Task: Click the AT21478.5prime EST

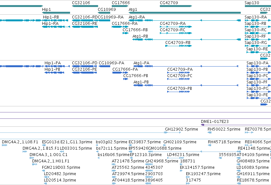Action: click(114, 164)
